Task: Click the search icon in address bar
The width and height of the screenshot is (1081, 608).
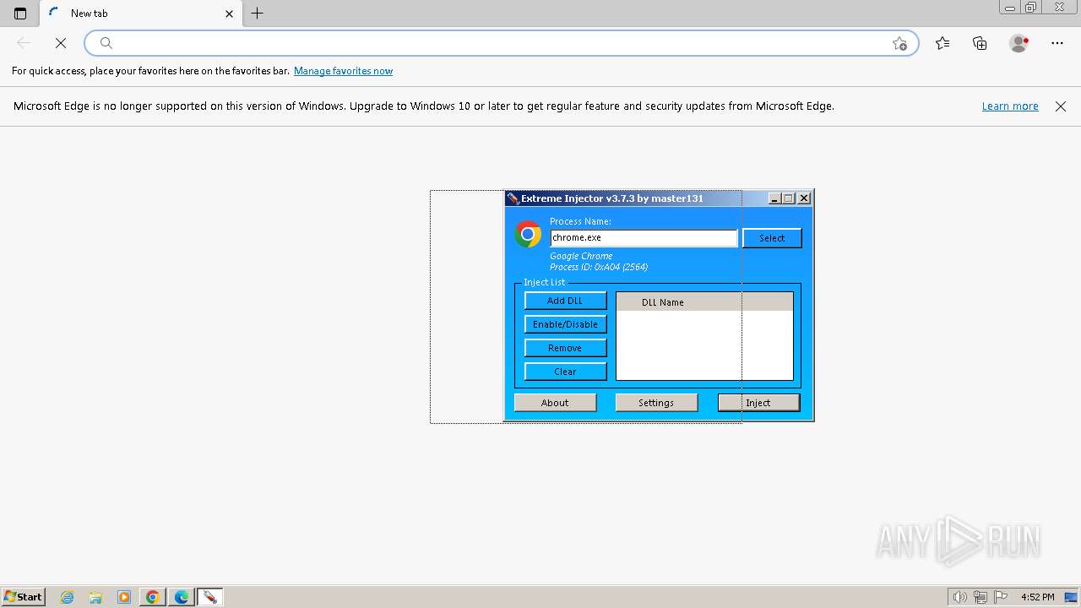Action: pos(106,43)
